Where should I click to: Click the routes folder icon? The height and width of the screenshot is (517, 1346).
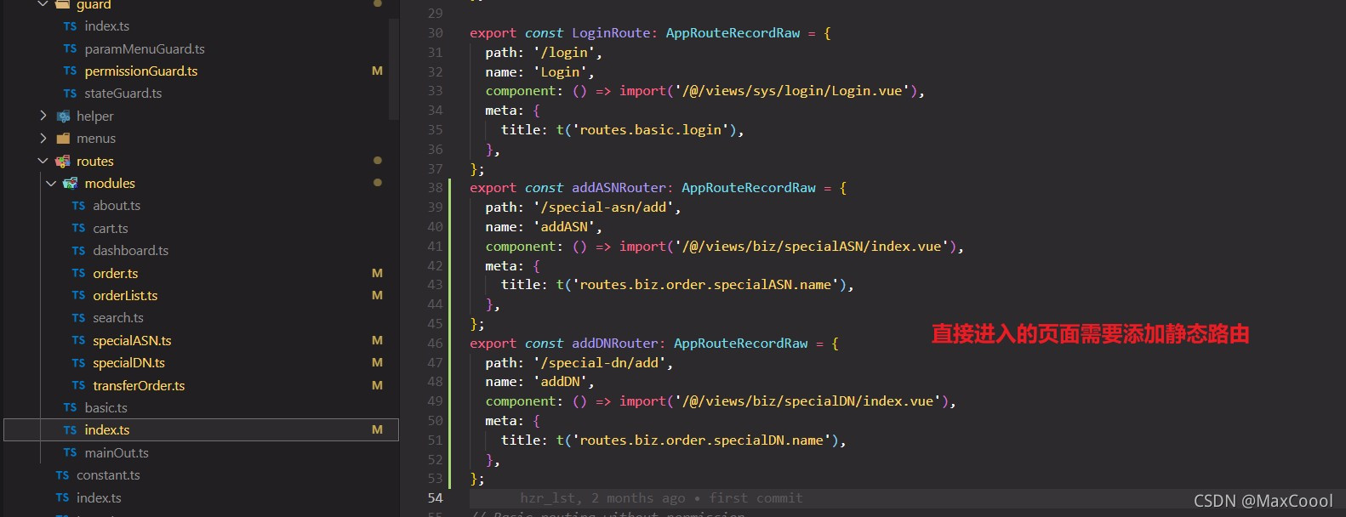coord(63,161)
